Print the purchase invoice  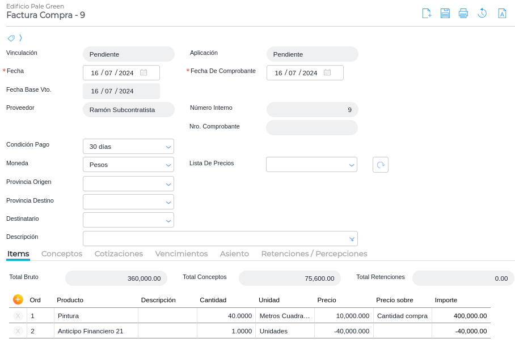[463, 14]
